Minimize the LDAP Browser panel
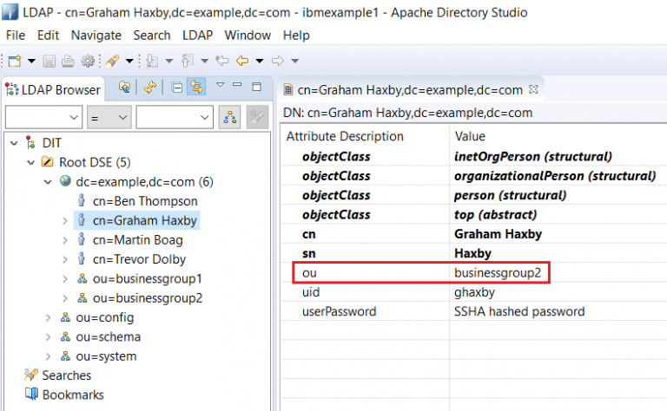The height and width of the screenshot is (411, 667). [237, 84]
